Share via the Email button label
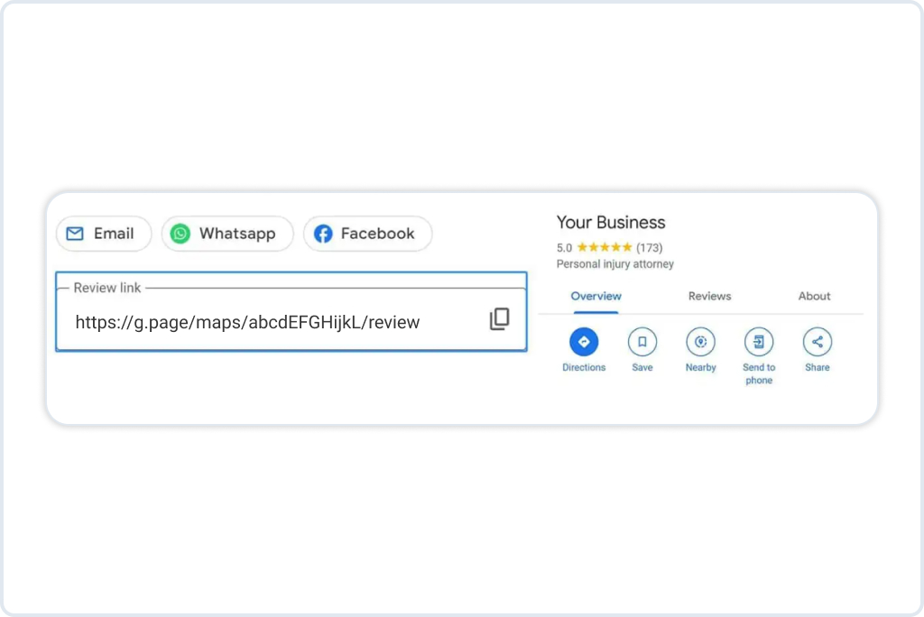 pos(114,234)
